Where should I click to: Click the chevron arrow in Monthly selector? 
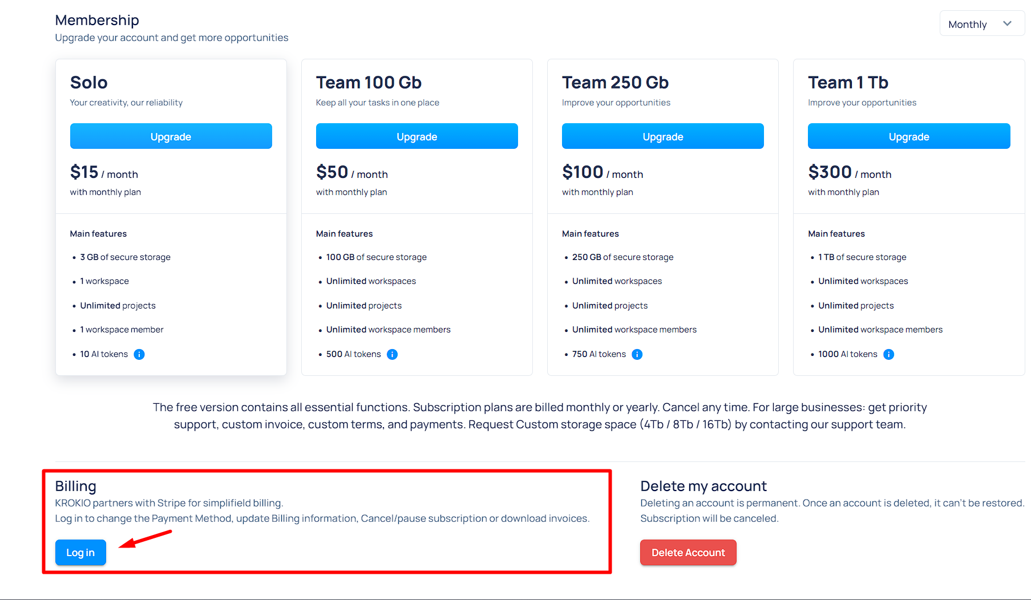[x=1007, y=24]
